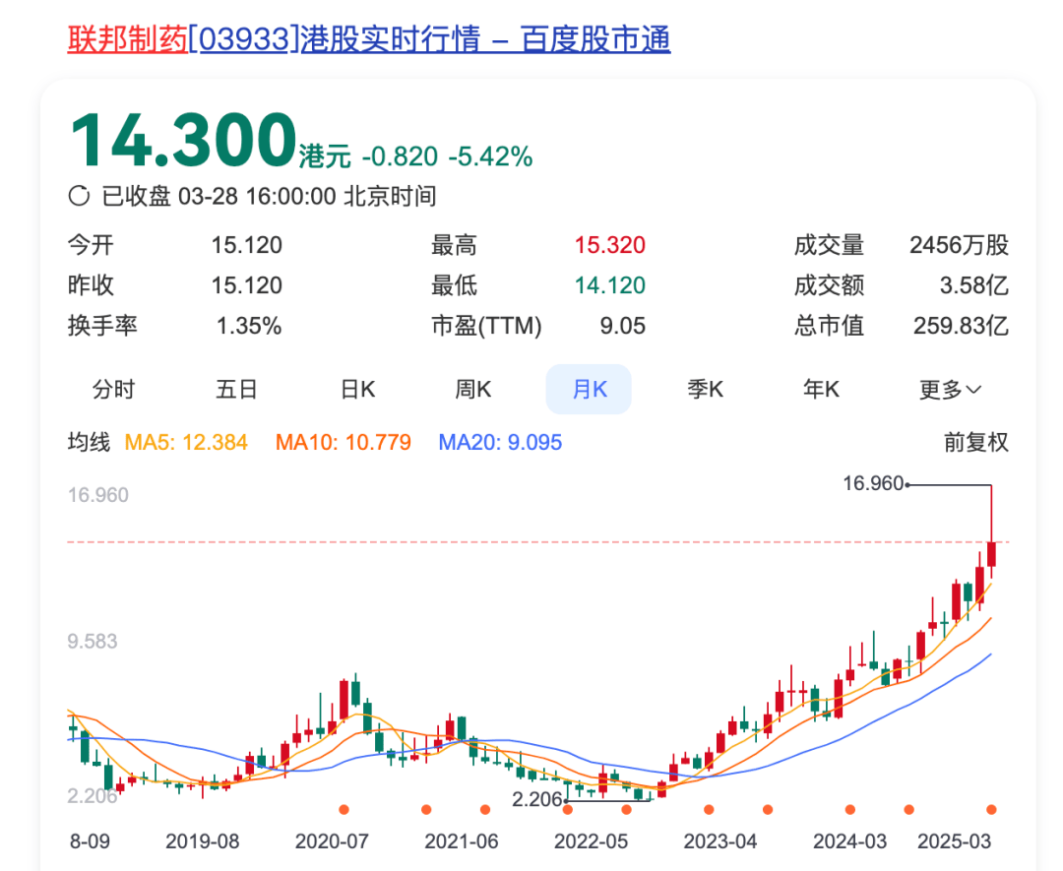This screenshot has height=871, width=1063.
Task: Click the 均线 label
Action: [89, 443]
